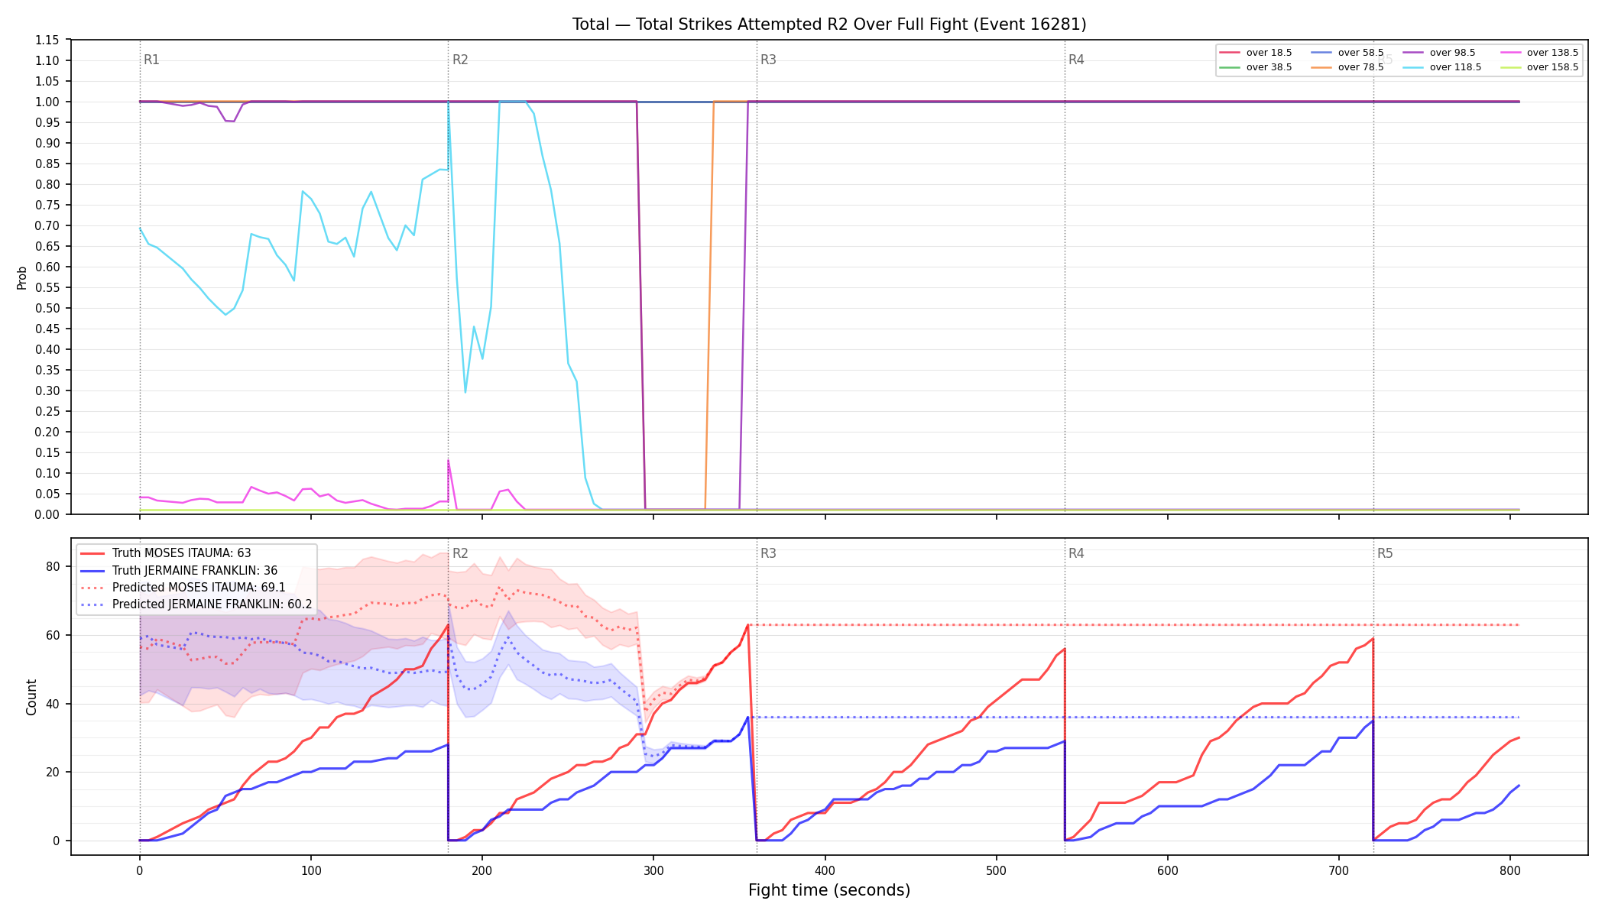Select the 'over 18.5' legend label
This screenshot has width=1605, height=917.
1269,53
